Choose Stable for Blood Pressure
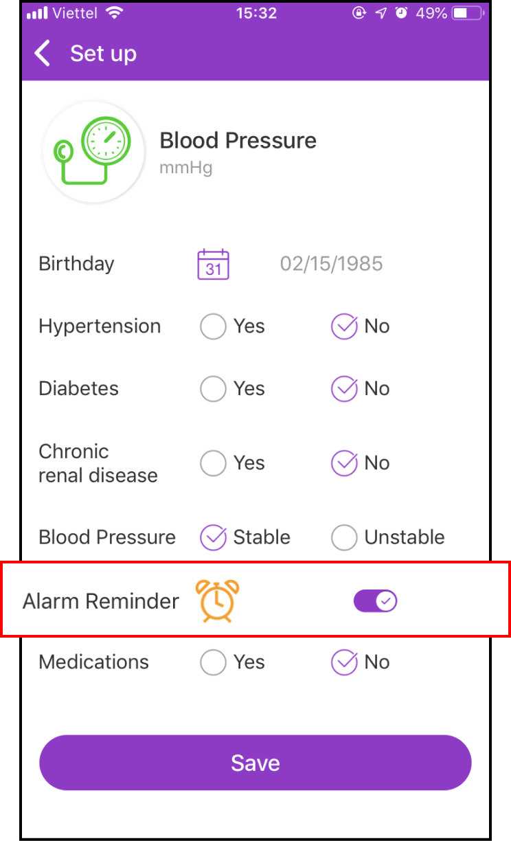The width and height of the screenshot is (511, 841). coord(213,537)
